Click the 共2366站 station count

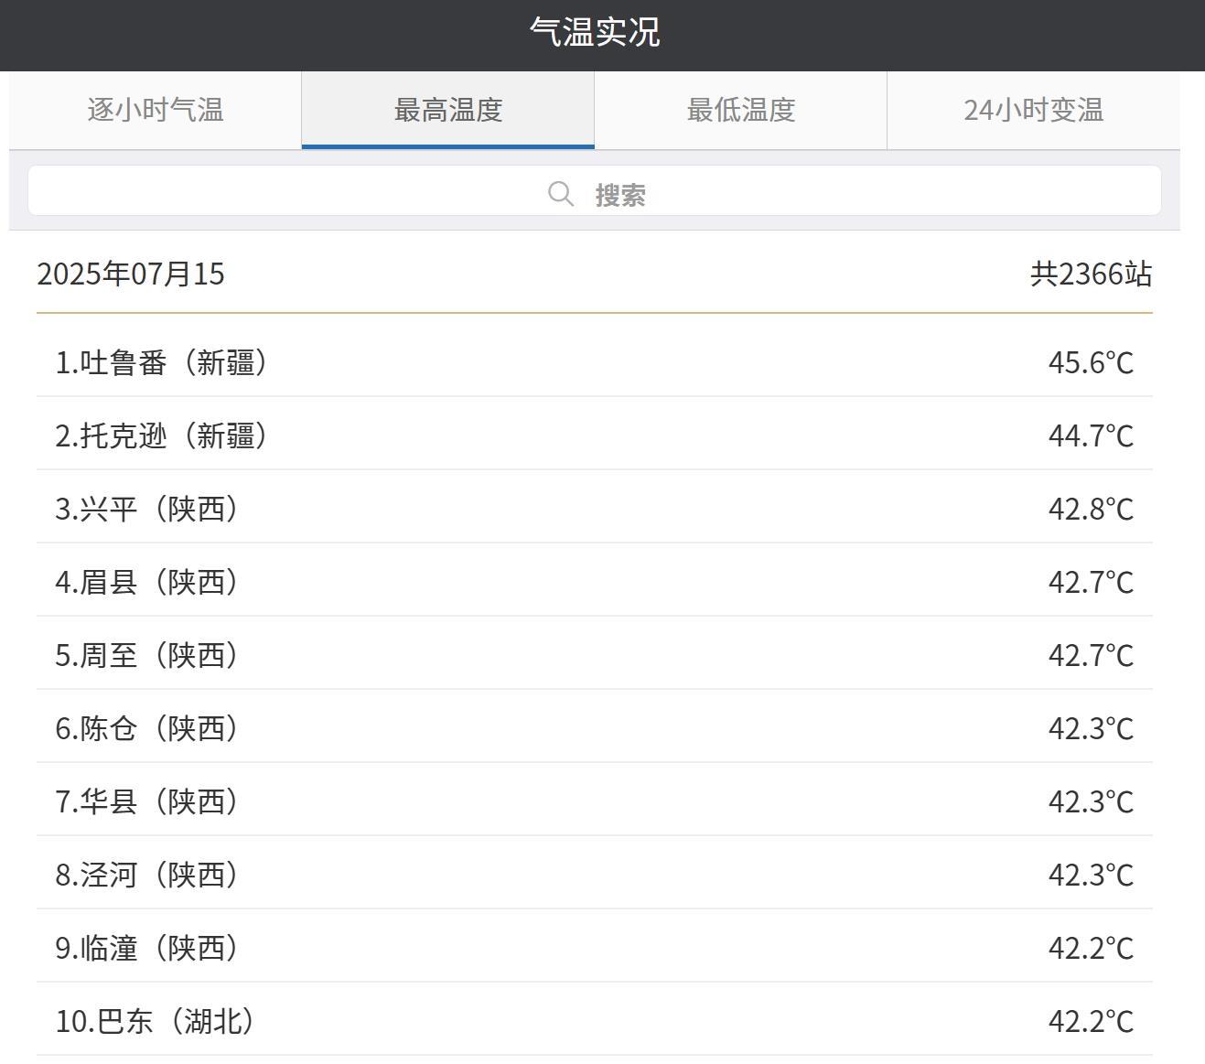coord(1091,273)
